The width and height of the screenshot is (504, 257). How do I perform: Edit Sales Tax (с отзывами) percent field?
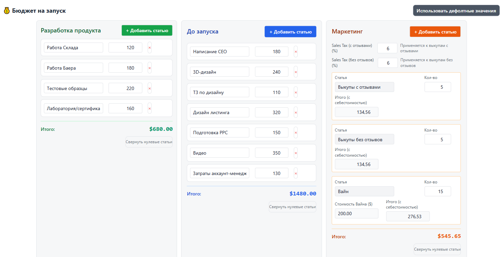click(387, 49)
